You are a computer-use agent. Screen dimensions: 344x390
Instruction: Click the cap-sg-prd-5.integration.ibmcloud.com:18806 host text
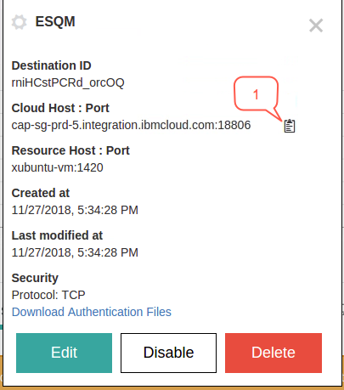click(131, 125)
